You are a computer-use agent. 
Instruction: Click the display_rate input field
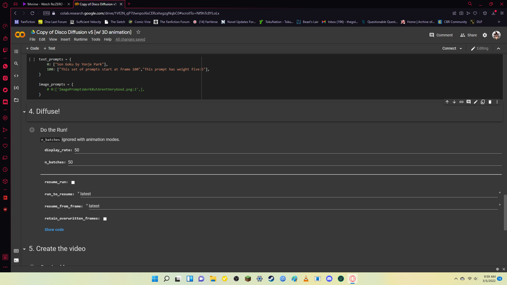[x=288, y=150]
